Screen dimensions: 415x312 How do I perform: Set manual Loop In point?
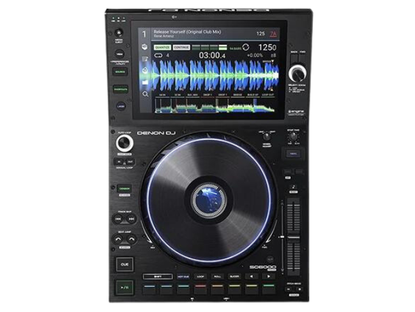119,161
